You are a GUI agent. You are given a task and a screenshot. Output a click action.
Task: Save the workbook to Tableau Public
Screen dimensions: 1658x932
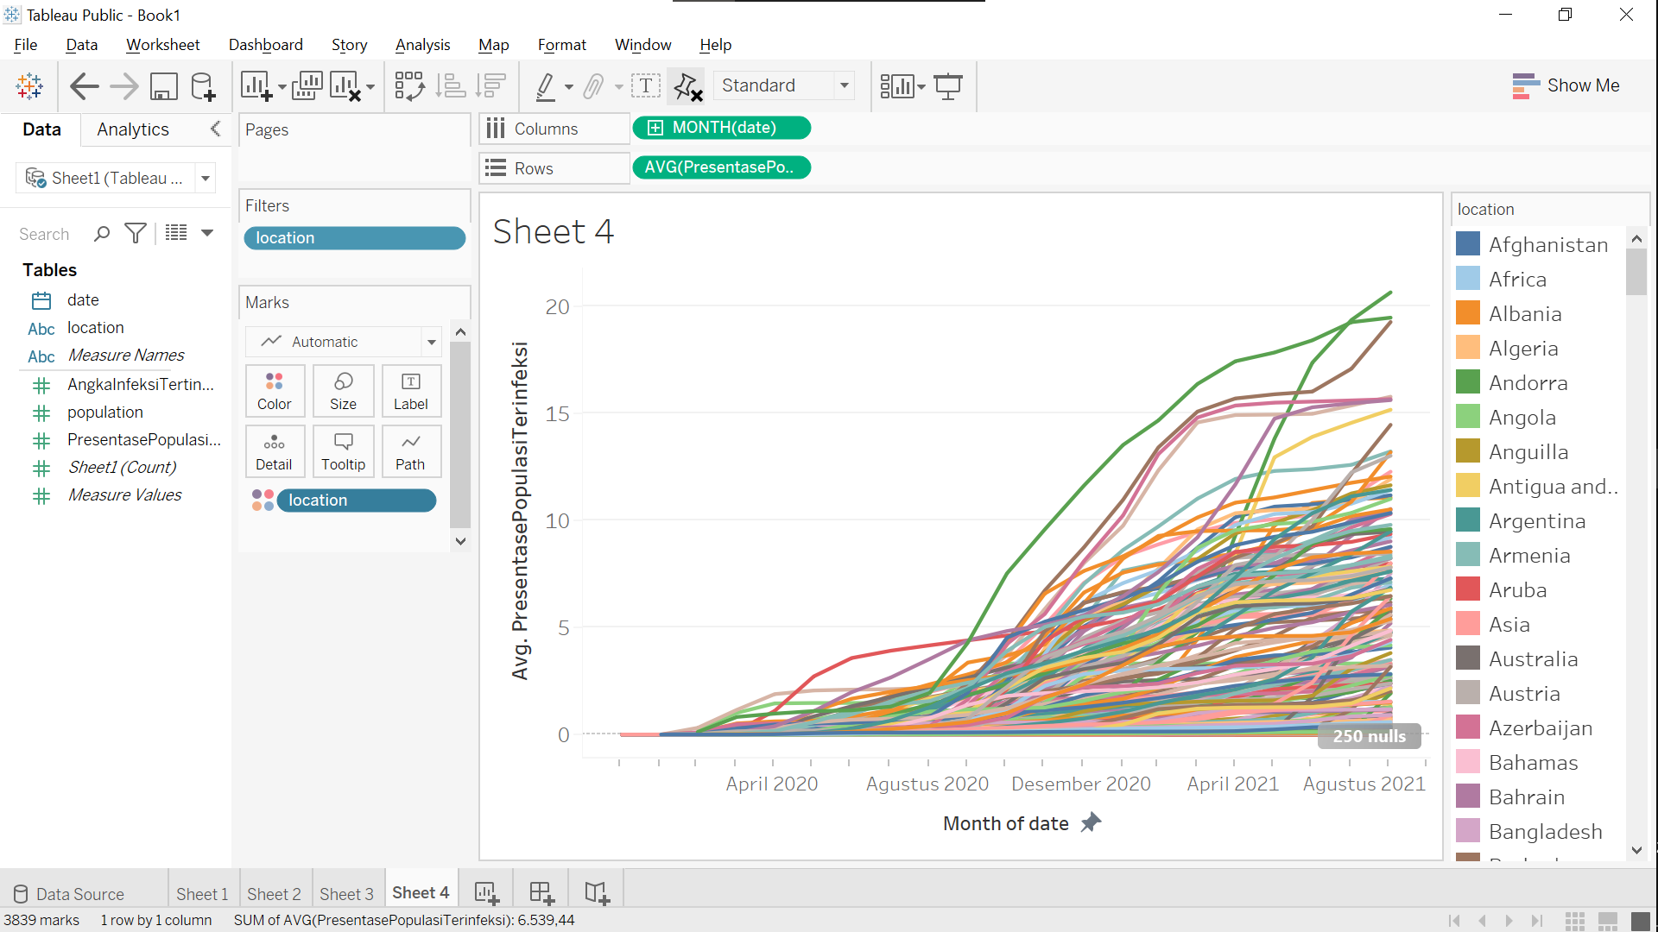pyautogui.click(x=163, y=86)
